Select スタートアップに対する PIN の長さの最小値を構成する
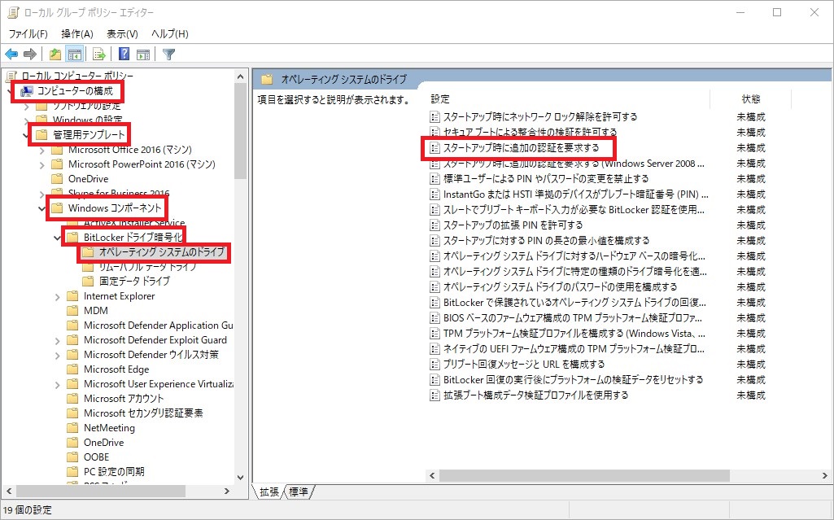This screenshot has height=520, width=834. [x=546, y=240]
